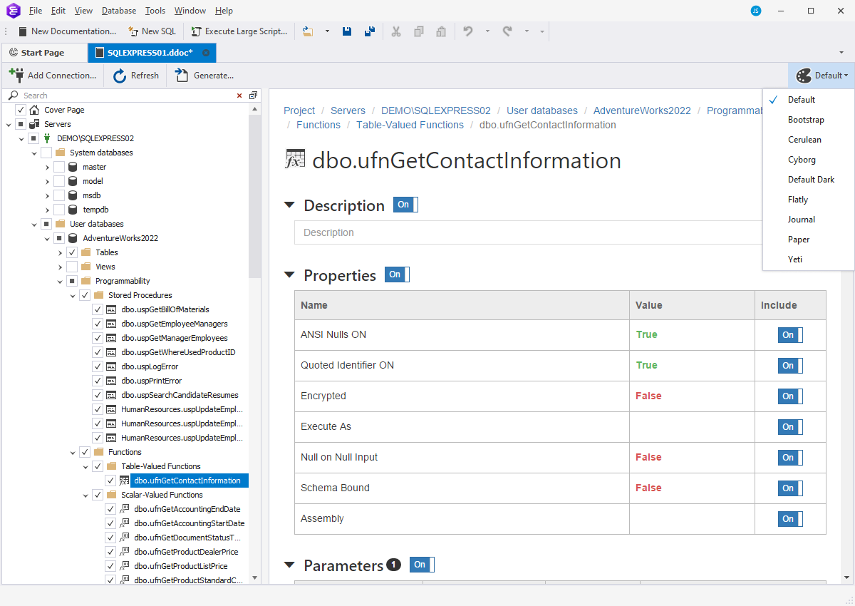Clear the search box with red X
This screenshot has width=855, height=606.
[x=239, y=96]
